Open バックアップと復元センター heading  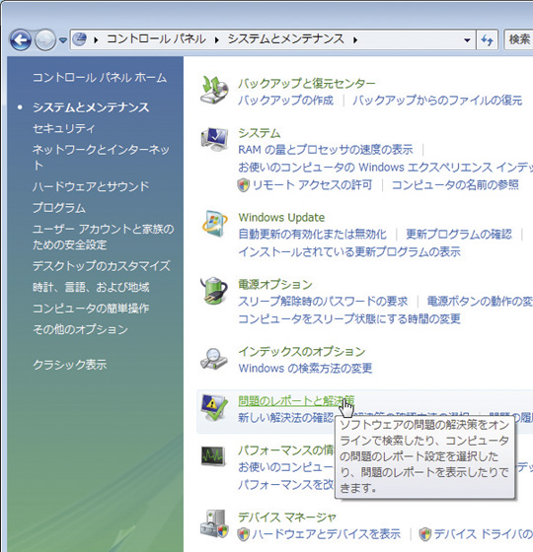pyautogui.click(x=307, y=84)
